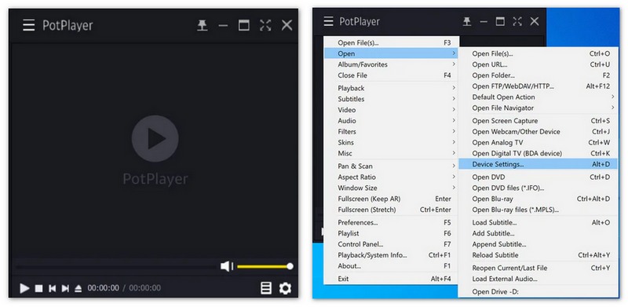Open hamburger menu in left PotPlayer window
Screen dimensions: 628x307
[29, 26]
